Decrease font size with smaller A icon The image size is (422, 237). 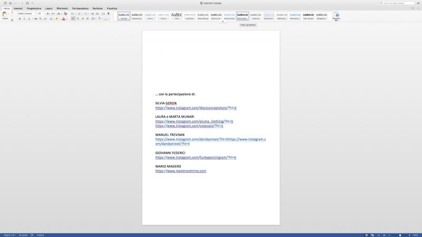pyautogui.click(x=53, y=14)
